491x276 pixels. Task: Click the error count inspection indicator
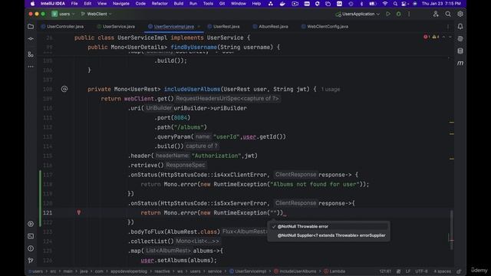click(x=427, y=37)
